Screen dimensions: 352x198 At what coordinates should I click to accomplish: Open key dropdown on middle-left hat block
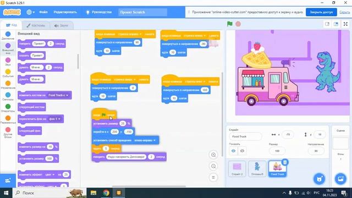click(124, 79)
